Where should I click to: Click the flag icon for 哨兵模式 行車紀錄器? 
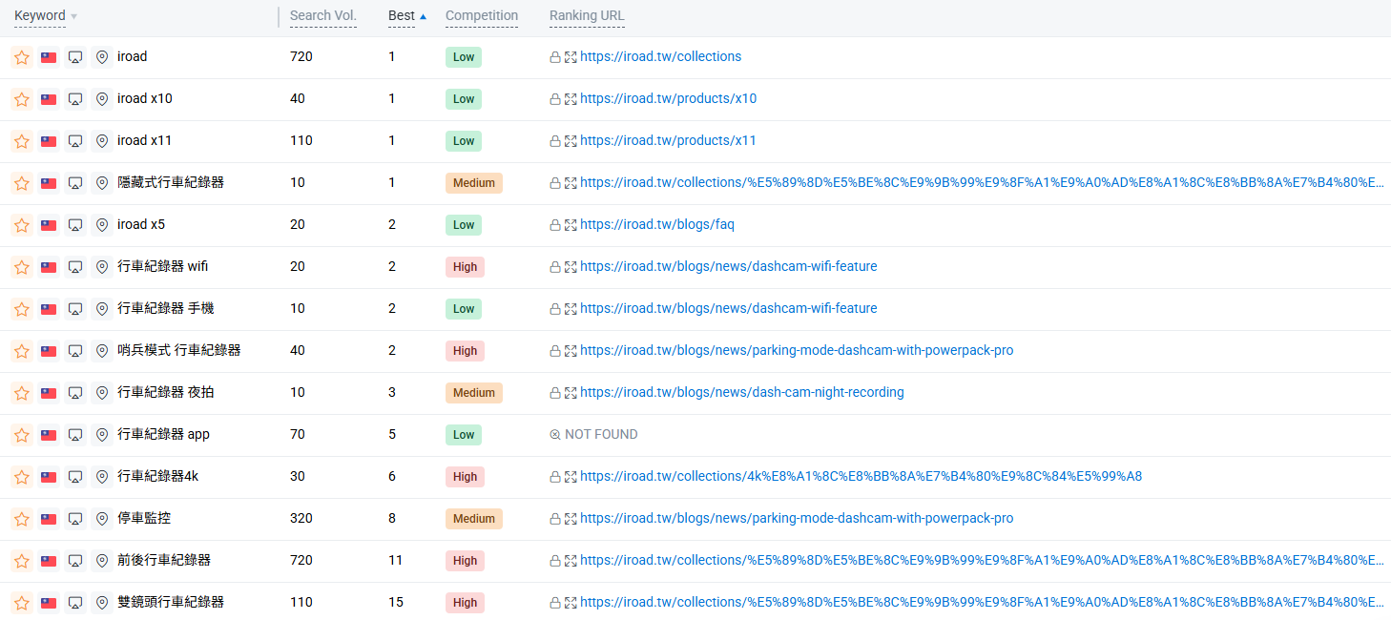(49, 351)
